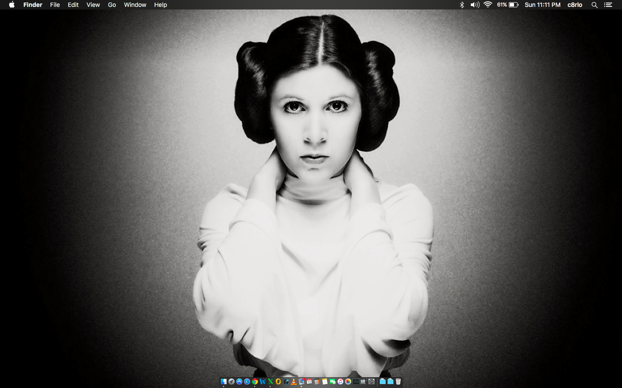The image size is (622, 388).
Task: Click the battery 61% indicator
Action: [508, 5]
